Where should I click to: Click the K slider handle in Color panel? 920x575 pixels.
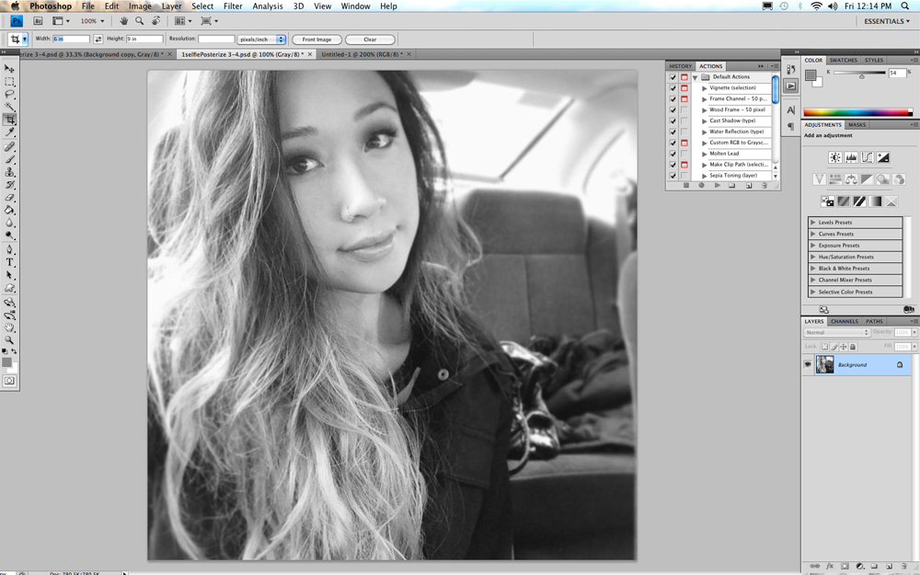coord(861,76)
